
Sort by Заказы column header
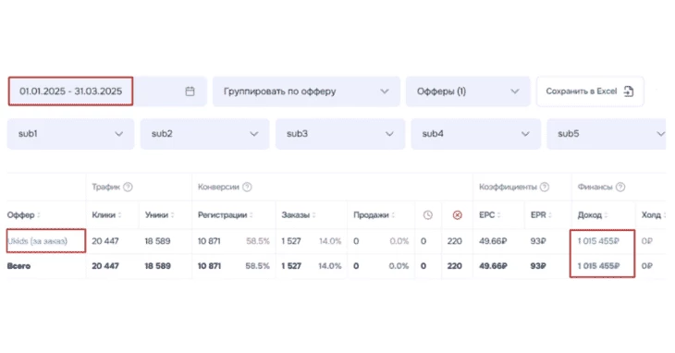299,215
